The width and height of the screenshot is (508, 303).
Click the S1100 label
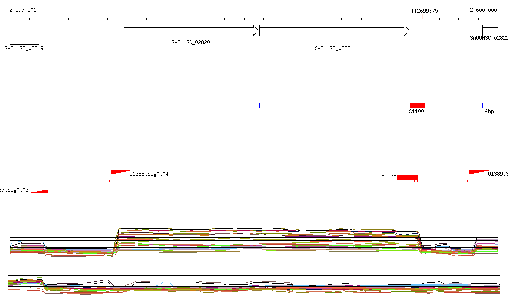tap(416, 112)
